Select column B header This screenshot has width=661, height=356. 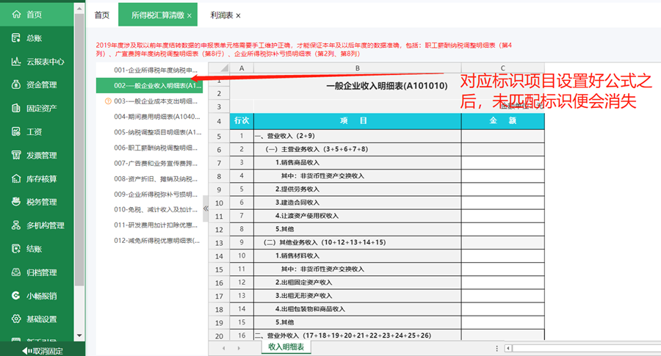coord(358,68)
